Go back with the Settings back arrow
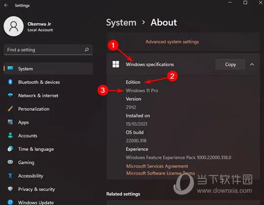Screen dimensions: 264x205 6,5
